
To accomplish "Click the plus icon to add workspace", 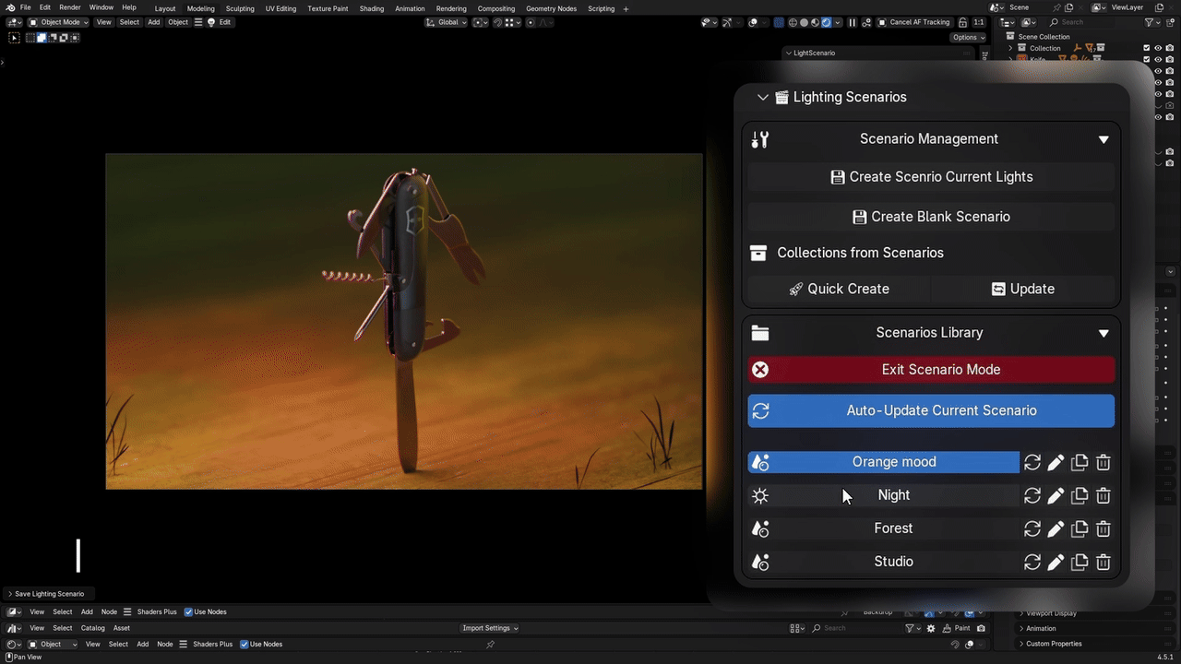I will (626, 8).
